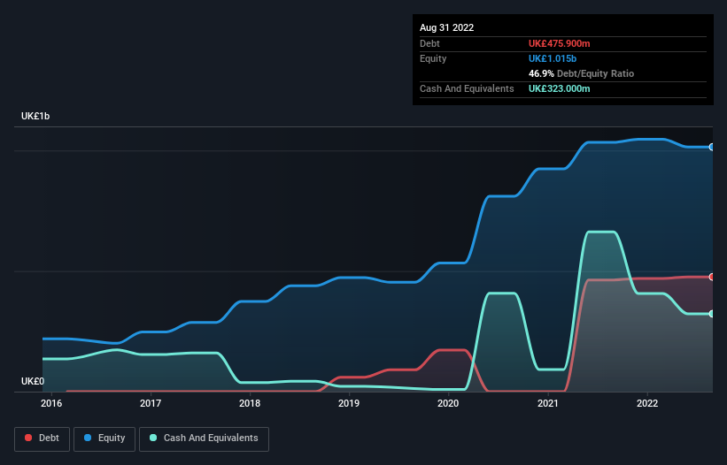Select the Debt endpoint marker on chart
This screenshot has width=727, height=465.
click(x=712, y=278)
